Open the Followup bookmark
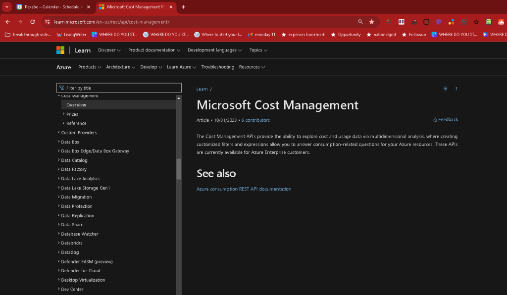 click(x=413, y=35)
